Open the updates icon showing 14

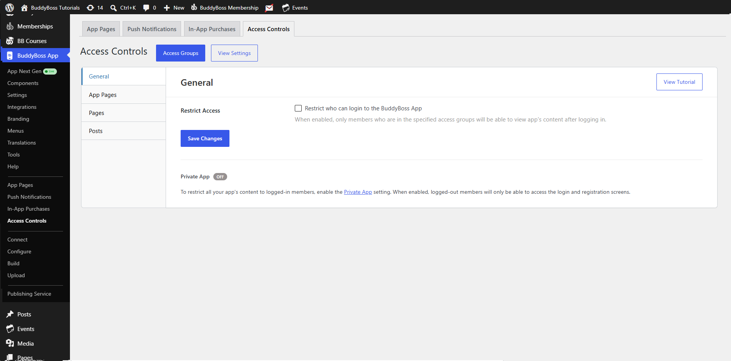90,8
